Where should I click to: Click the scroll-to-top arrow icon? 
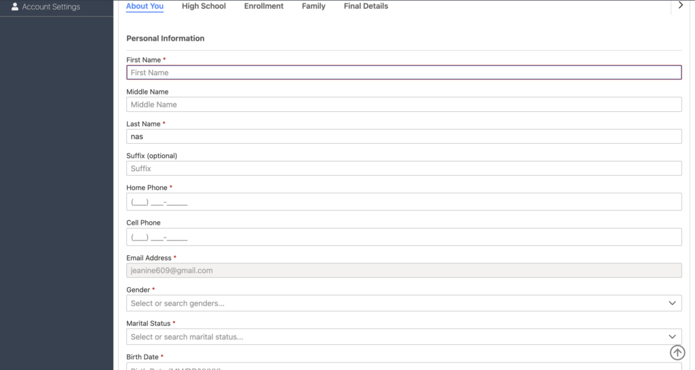pyautogui.click(x=677, y=352)
